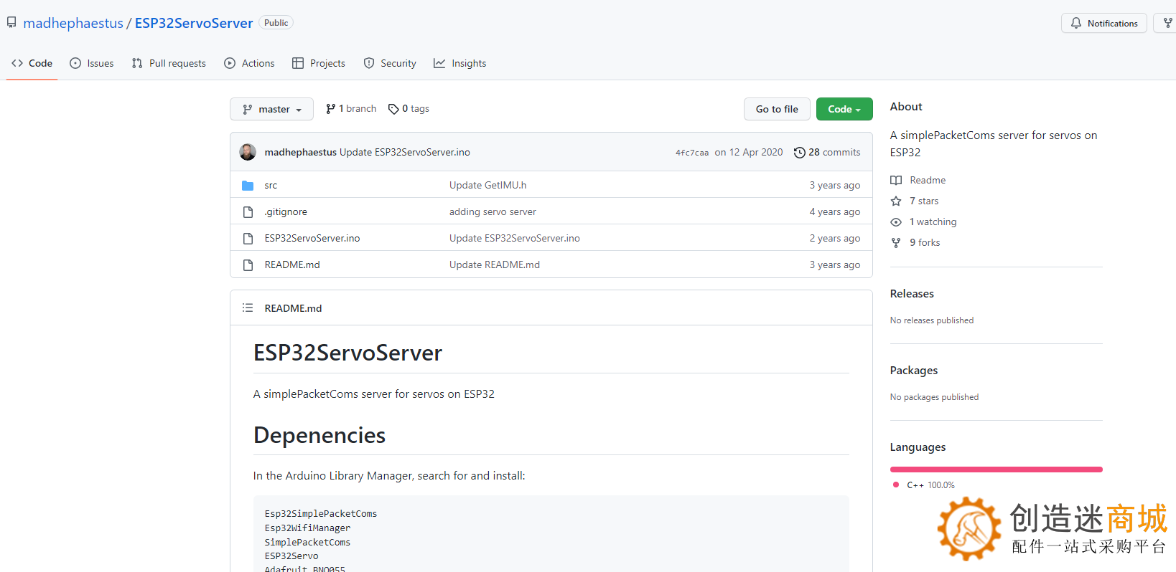Click the ESP32ServoServer.ino file icon
Viewport: 1176px width, 572px height.
point(248,238)
